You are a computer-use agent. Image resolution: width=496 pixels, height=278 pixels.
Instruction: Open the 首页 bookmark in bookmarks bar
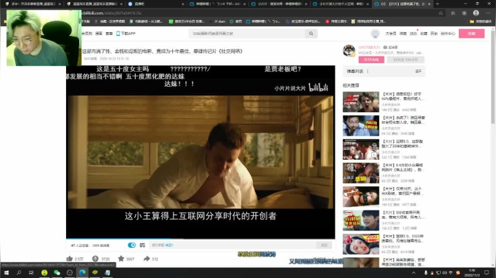[x=236, y=21]
